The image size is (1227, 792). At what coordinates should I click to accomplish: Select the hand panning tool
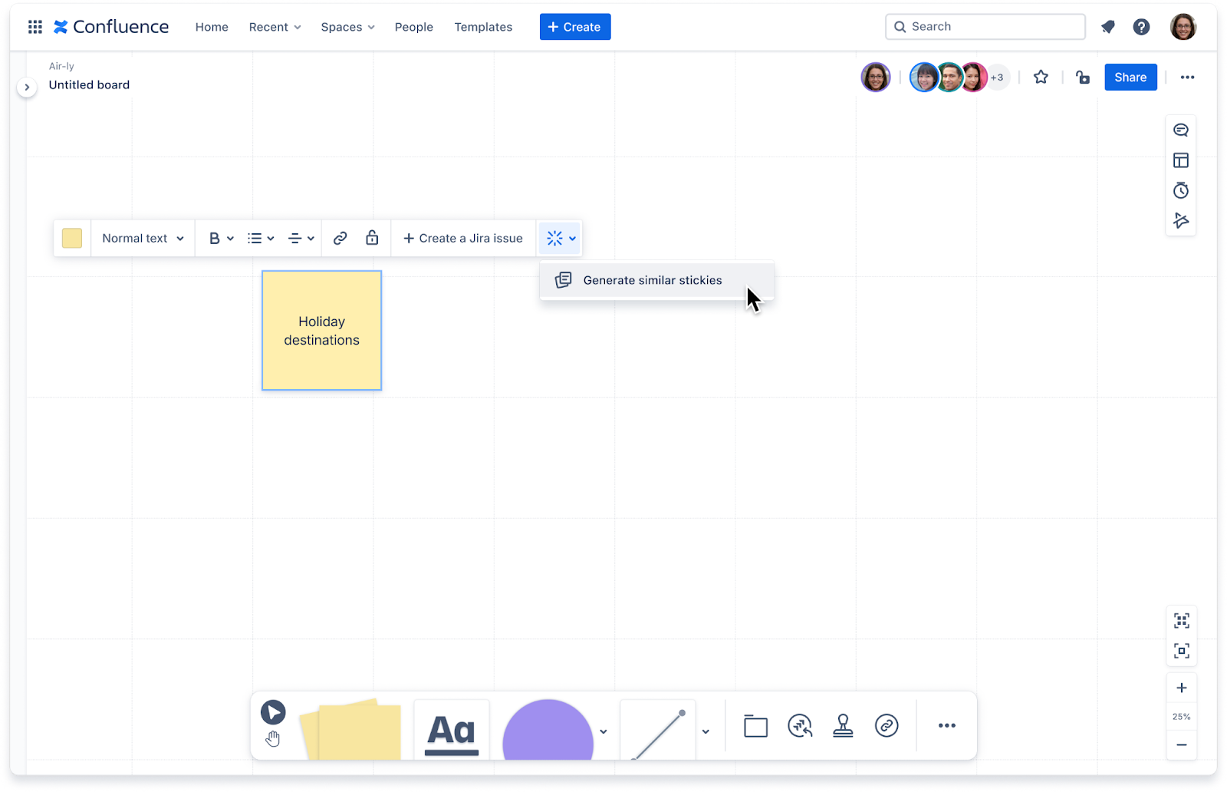point(273,739)
